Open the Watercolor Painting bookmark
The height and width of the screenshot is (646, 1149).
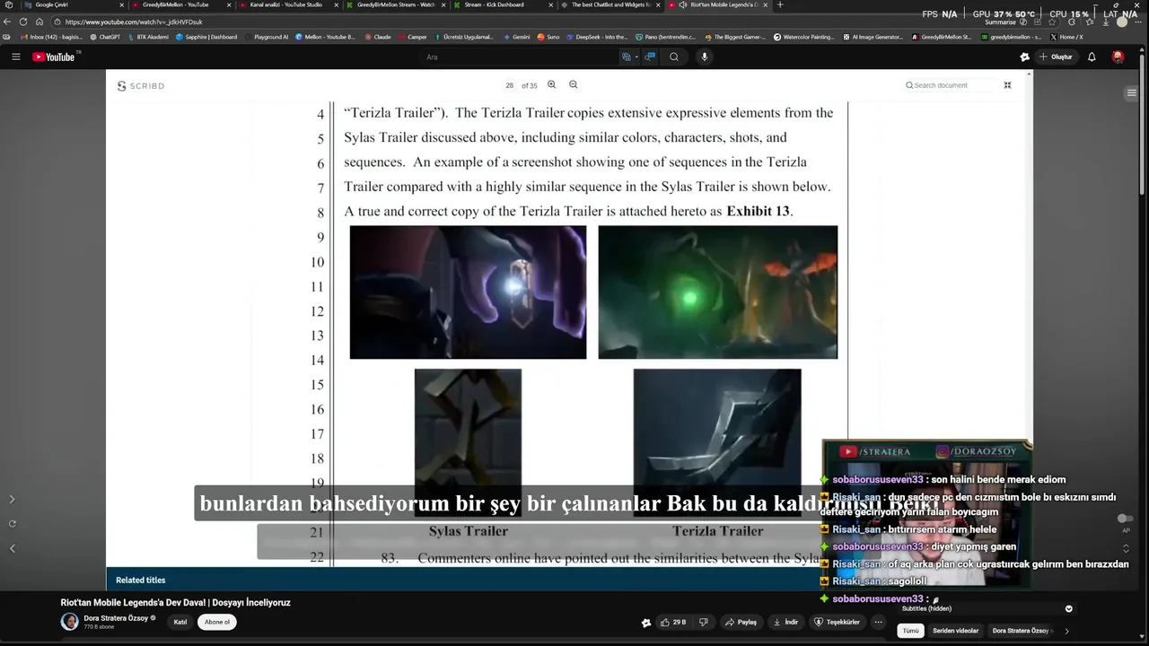pyautogui.click(x=804, y=37)
